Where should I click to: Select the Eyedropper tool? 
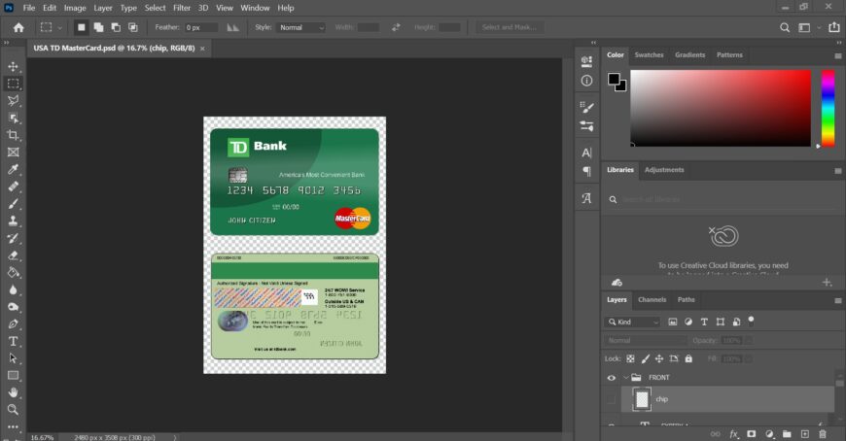point(13,169)
